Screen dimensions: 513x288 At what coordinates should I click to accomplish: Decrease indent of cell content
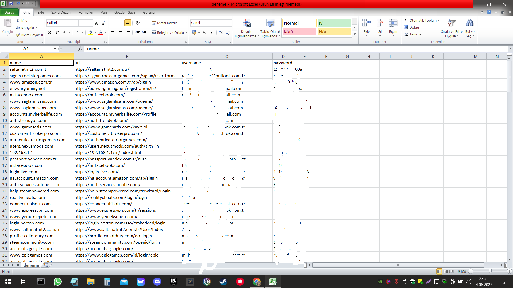pyautogui.click(x=137, y=33)
